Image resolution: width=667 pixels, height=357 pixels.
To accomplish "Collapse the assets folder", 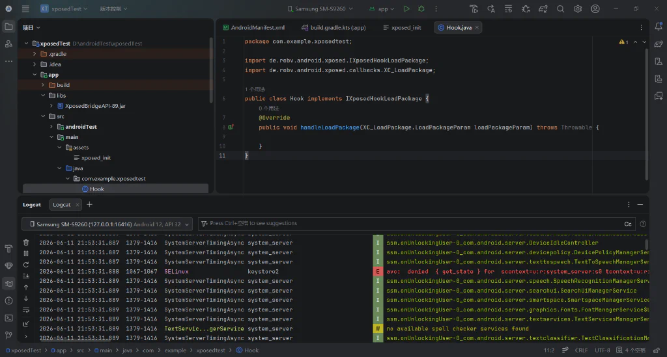I will tap(59, 148).
